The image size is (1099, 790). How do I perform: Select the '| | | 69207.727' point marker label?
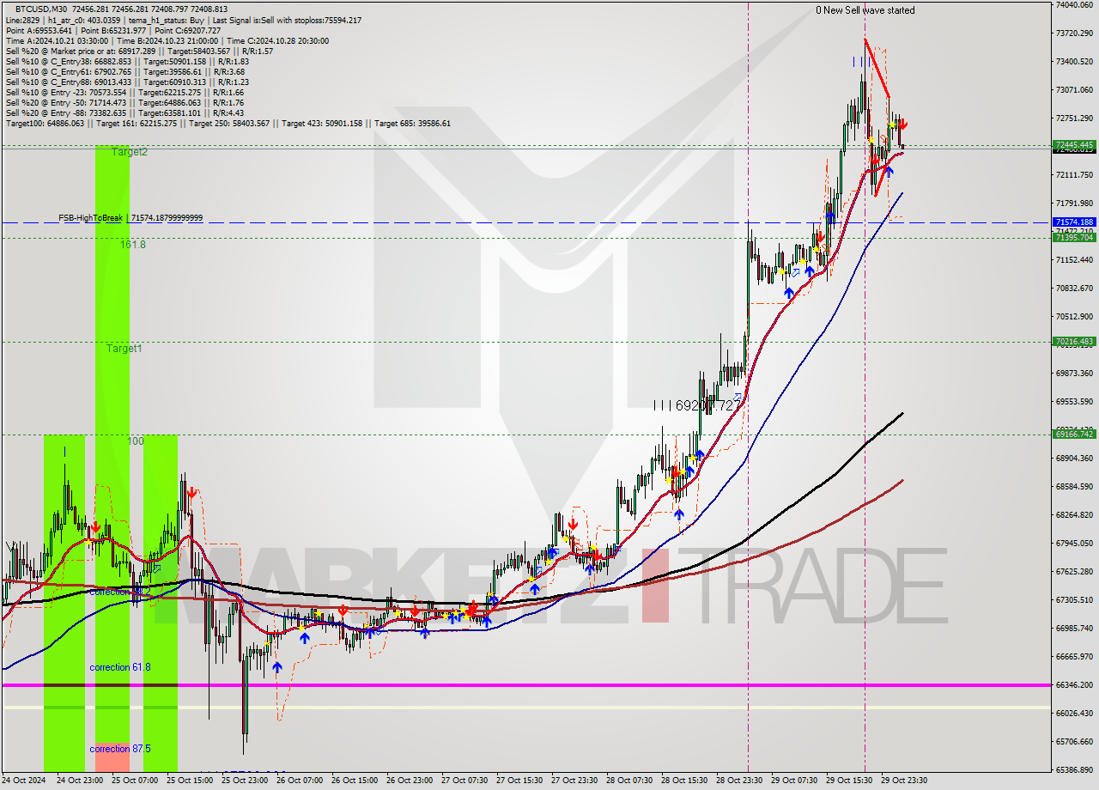(x=696, y=404)
